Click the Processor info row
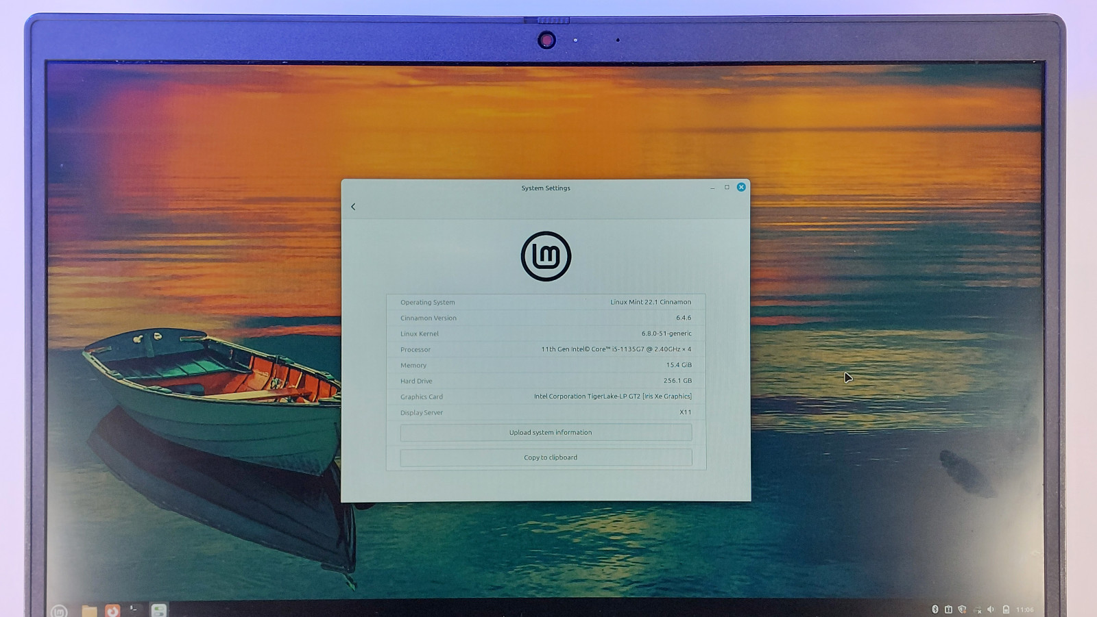The image size is (1097, 617). (546, 349)
